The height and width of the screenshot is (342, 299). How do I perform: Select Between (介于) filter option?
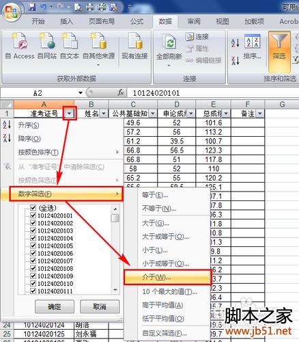167,277
